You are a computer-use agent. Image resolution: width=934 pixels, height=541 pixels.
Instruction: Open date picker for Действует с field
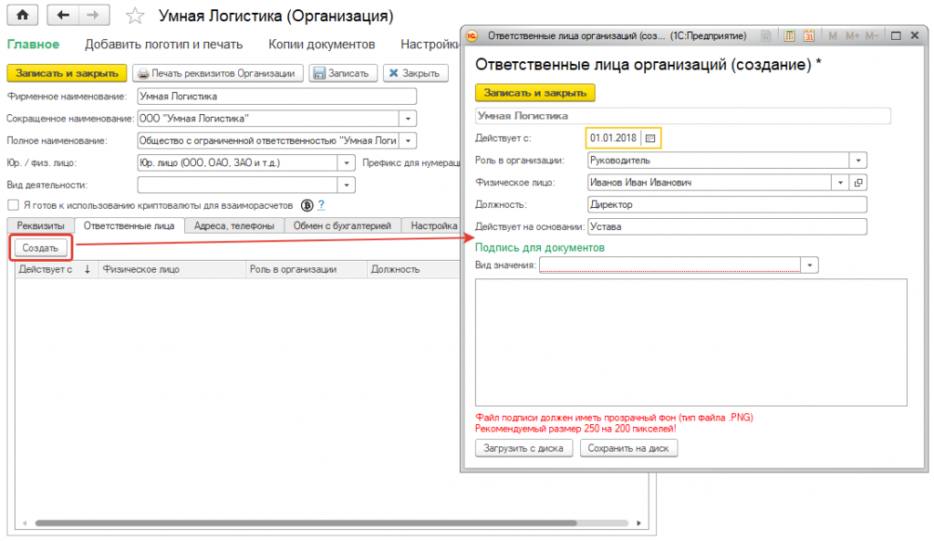(x=650, y=139)
